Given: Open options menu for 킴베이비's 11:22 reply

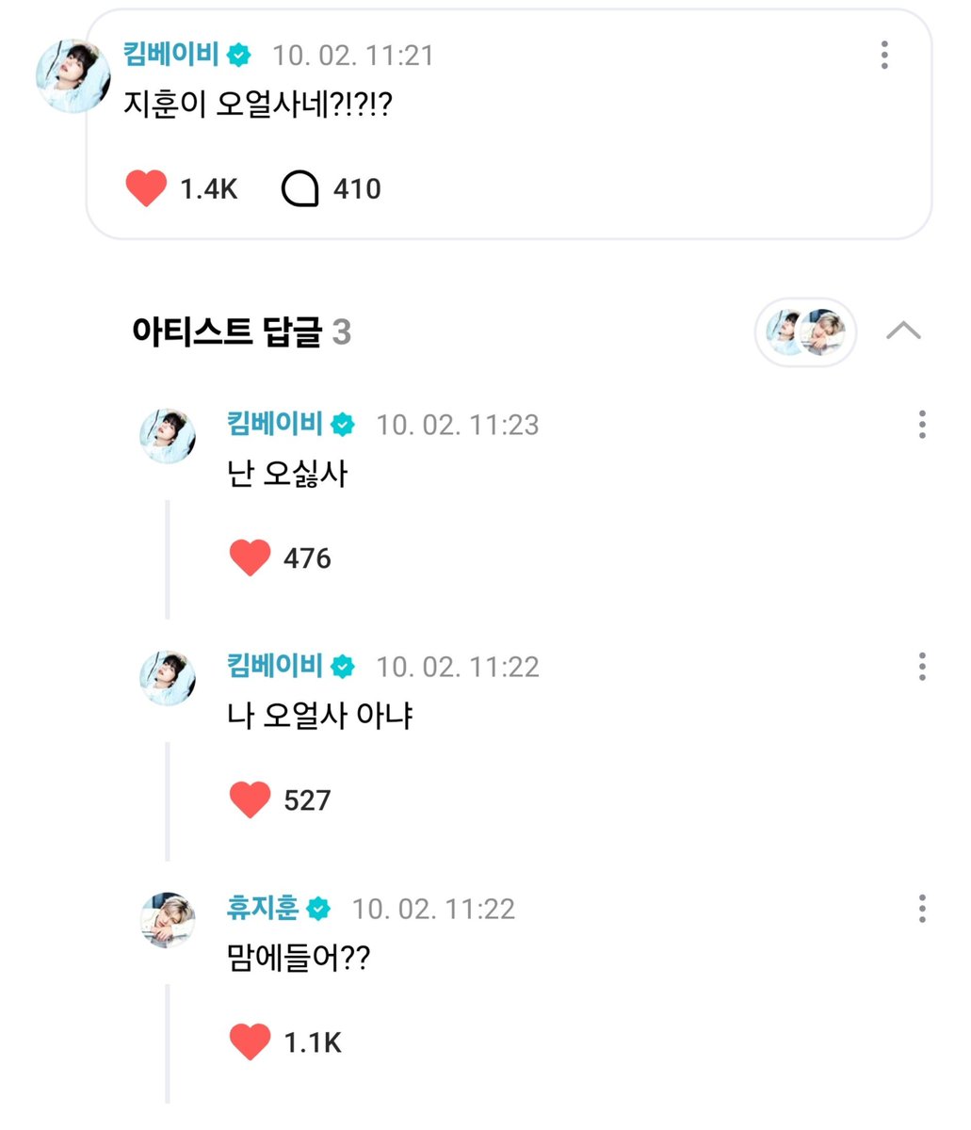Looking at the screenshot, I should point(922,667).
